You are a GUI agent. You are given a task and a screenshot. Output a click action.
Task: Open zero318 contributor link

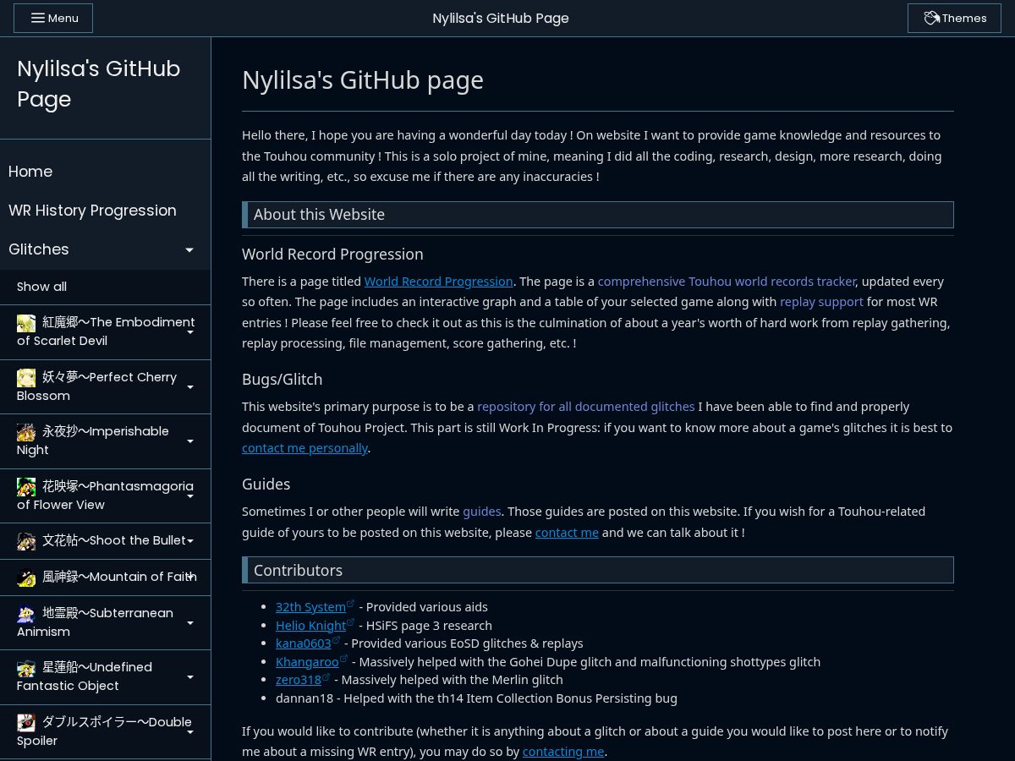pos(299,680)
